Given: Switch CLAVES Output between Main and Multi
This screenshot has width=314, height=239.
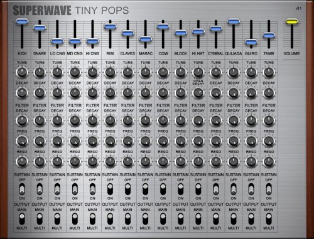Looking at the screenshot, I should coord(127,219).
